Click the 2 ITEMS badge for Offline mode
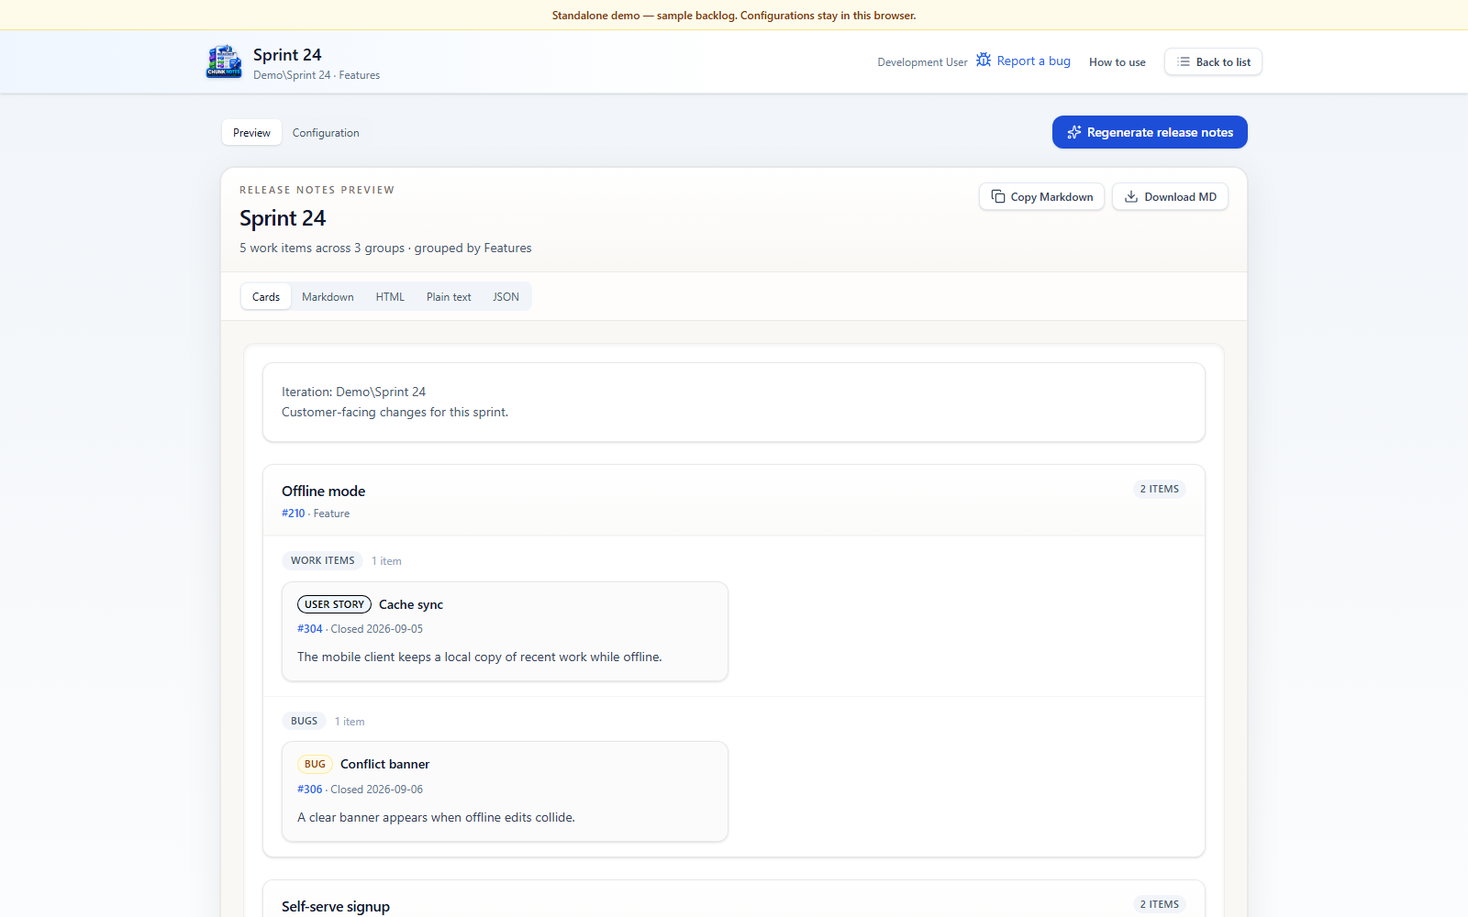Viewport: 1468px width, 917px height. 1159,489
